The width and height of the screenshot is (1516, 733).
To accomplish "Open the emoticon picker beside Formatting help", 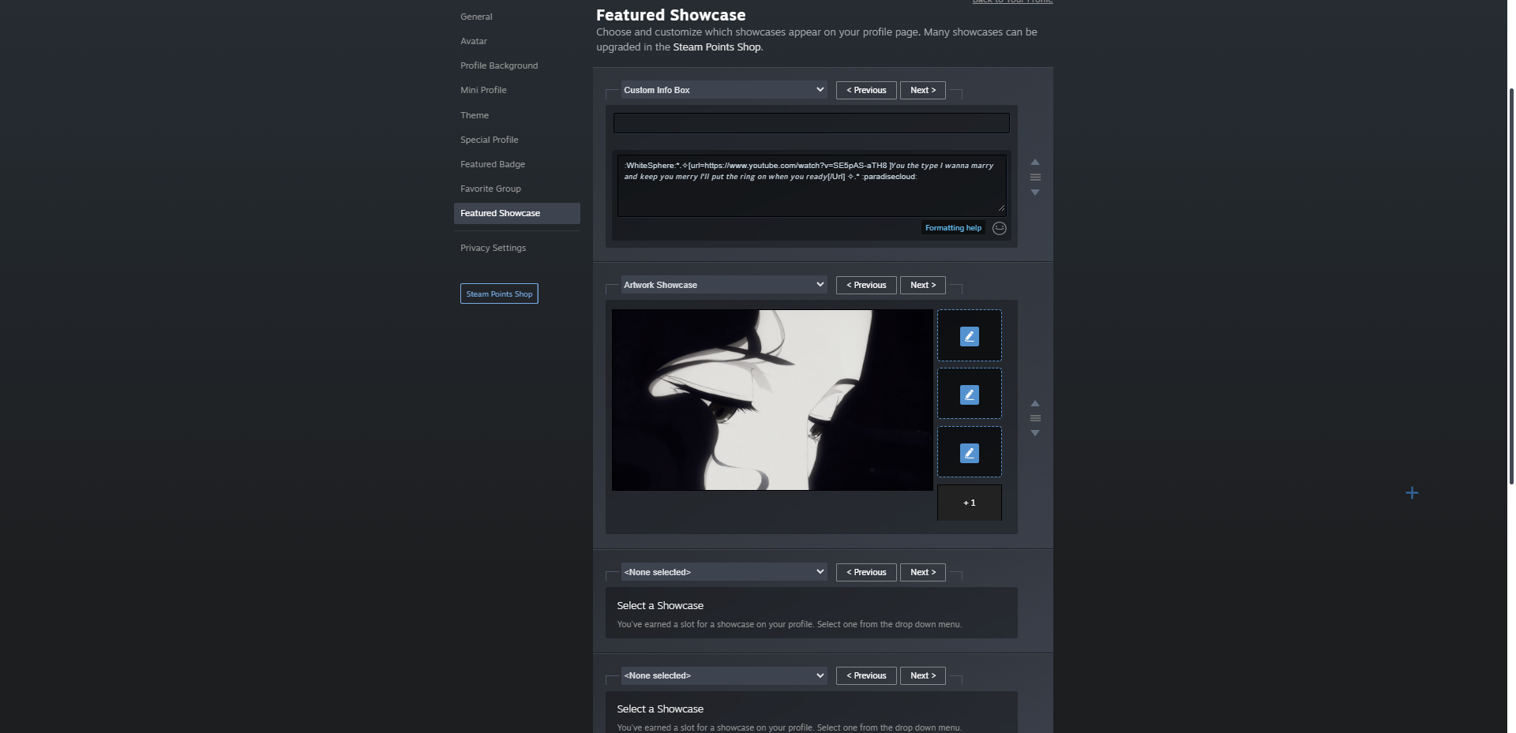I will coord(999,228).
